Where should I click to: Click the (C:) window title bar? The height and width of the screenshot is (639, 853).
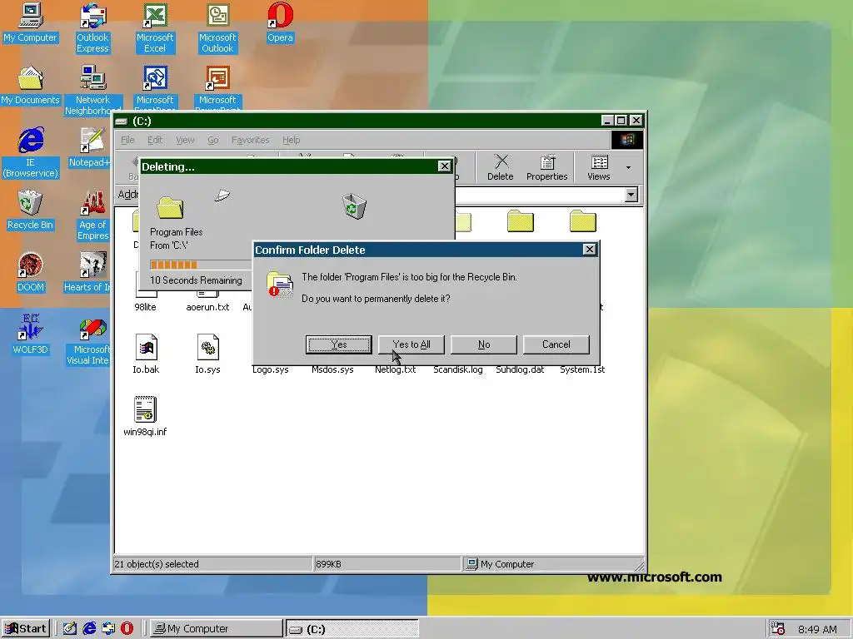(359, 121)
